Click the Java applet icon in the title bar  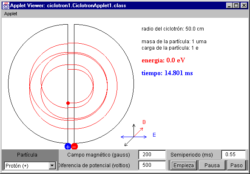pyautogui.click(x=6, y=6)
